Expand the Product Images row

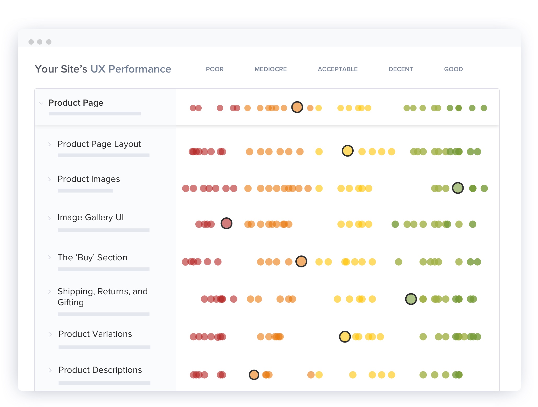click(49, 179)
